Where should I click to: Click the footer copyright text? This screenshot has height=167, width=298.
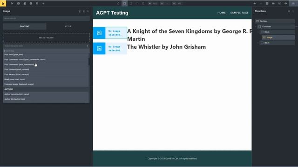tap(172, 159)
